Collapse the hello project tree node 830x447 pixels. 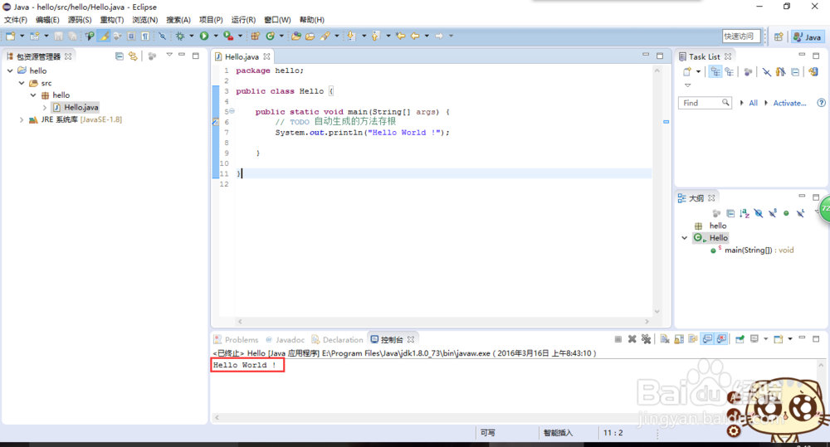click(x=10, y=70)
